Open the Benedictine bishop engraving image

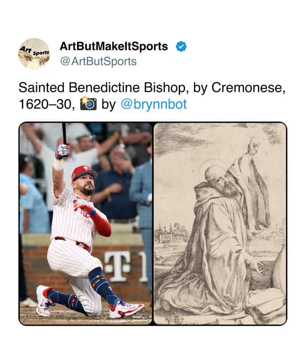pos(220,223)
